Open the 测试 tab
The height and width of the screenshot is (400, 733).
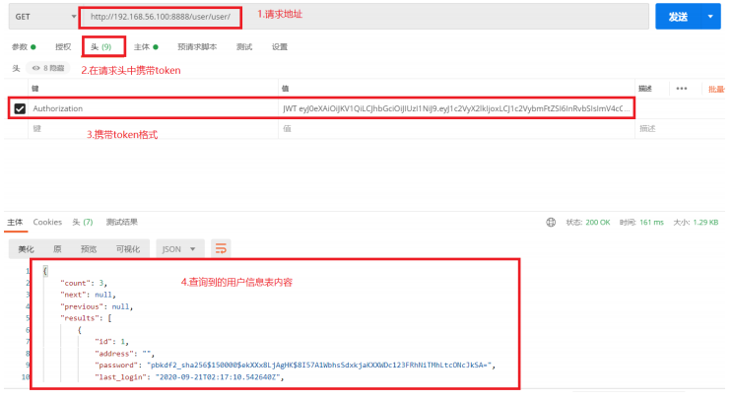244,46
